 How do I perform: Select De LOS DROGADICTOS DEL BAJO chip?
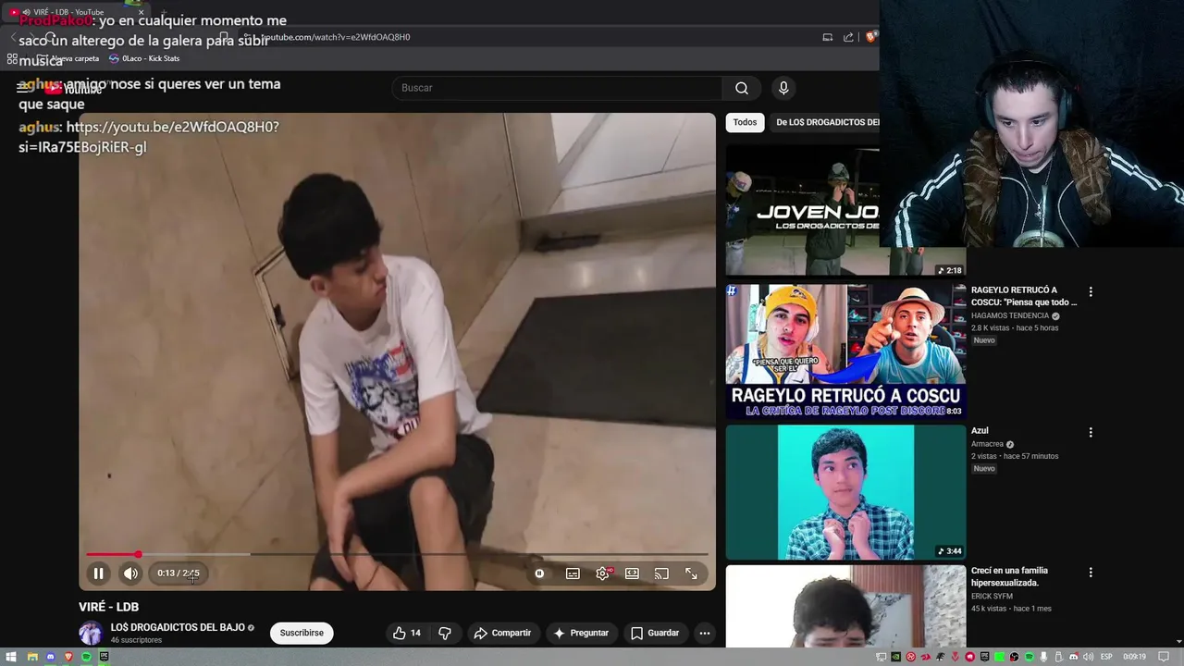826,122
